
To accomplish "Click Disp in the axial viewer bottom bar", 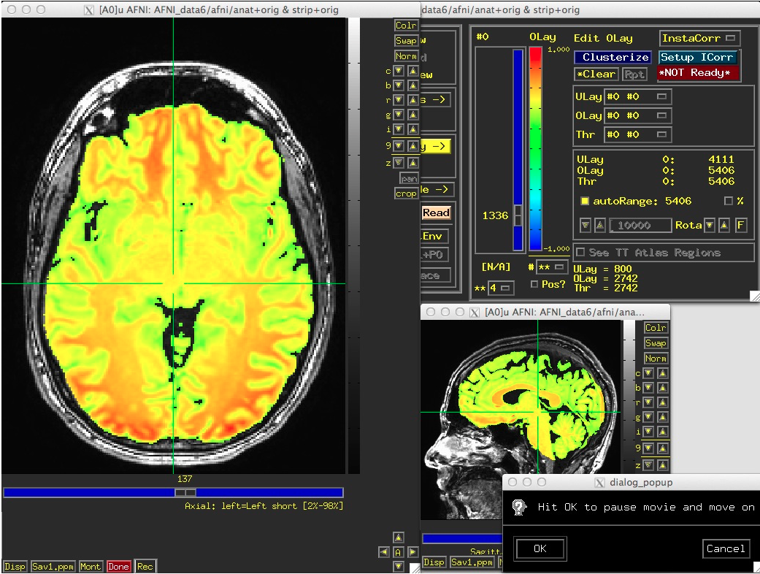I will pos(15,566).
